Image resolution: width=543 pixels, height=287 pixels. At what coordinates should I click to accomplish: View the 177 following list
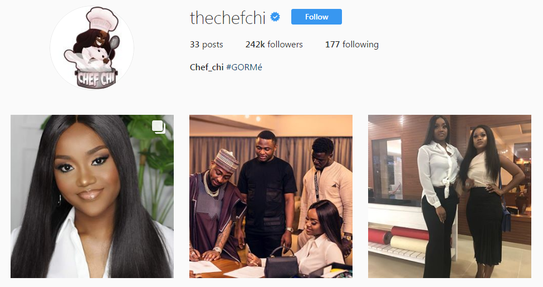(352, 45)
